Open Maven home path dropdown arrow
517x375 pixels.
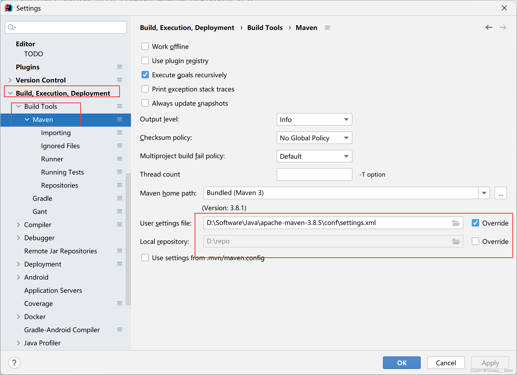tap(484, 193)
